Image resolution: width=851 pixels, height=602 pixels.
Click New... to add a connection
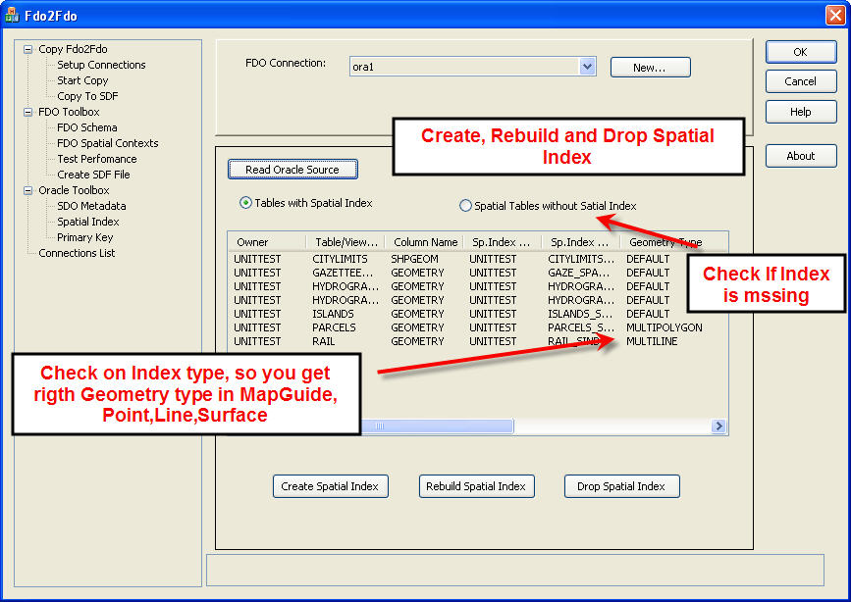[x=650, y=68]
